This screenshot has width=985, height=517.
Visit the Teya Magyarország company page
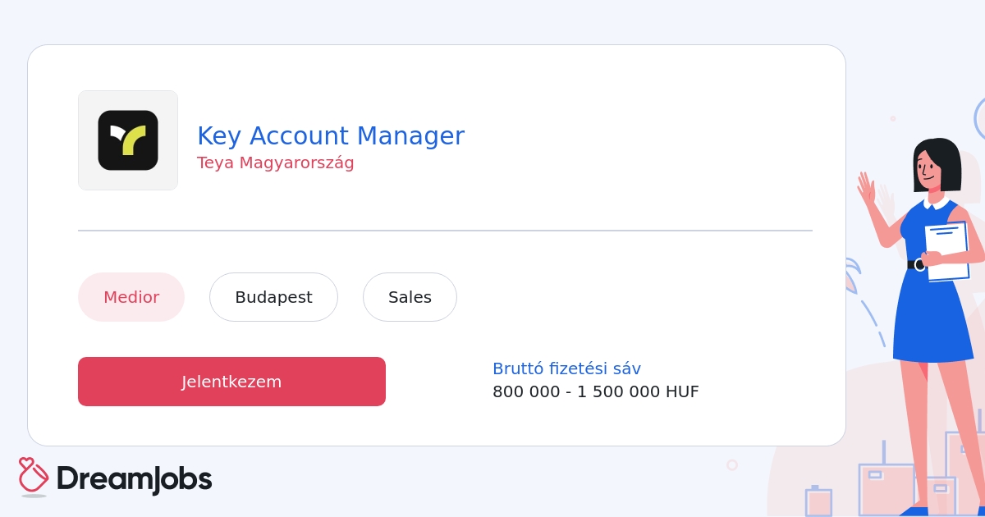pos(276,162)
